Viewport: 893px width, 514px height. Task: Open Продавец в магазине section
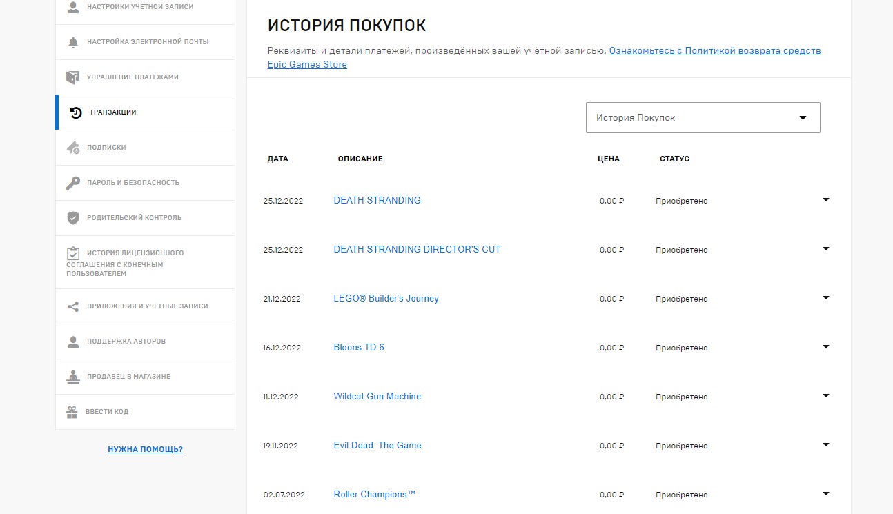[x=145, y=377]
